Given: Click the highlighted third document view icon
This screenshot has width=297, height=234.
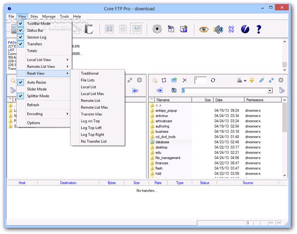Looking at the screenshot, I should (x=137, y=29).
